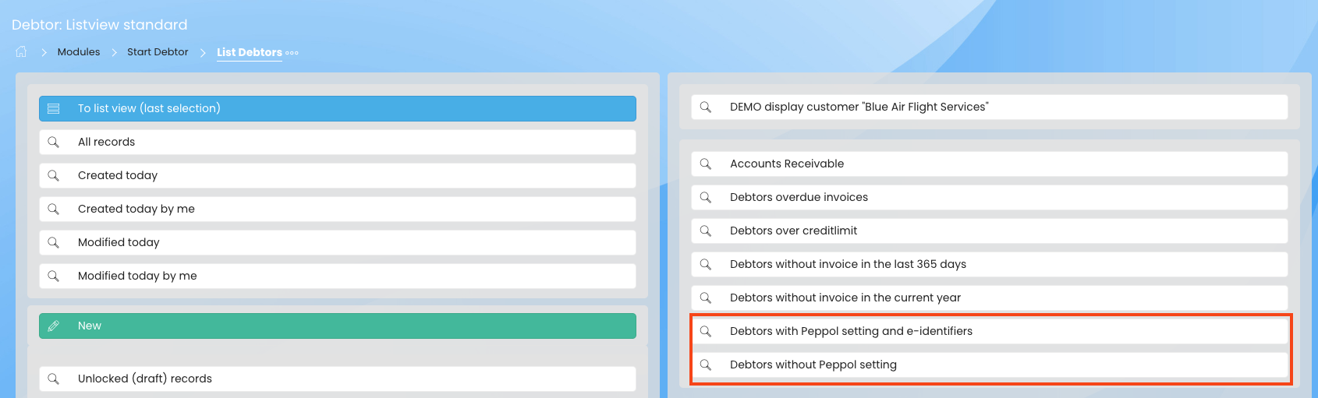Click magnifier icon beside Unlocked (draft) records

point(54,379)
